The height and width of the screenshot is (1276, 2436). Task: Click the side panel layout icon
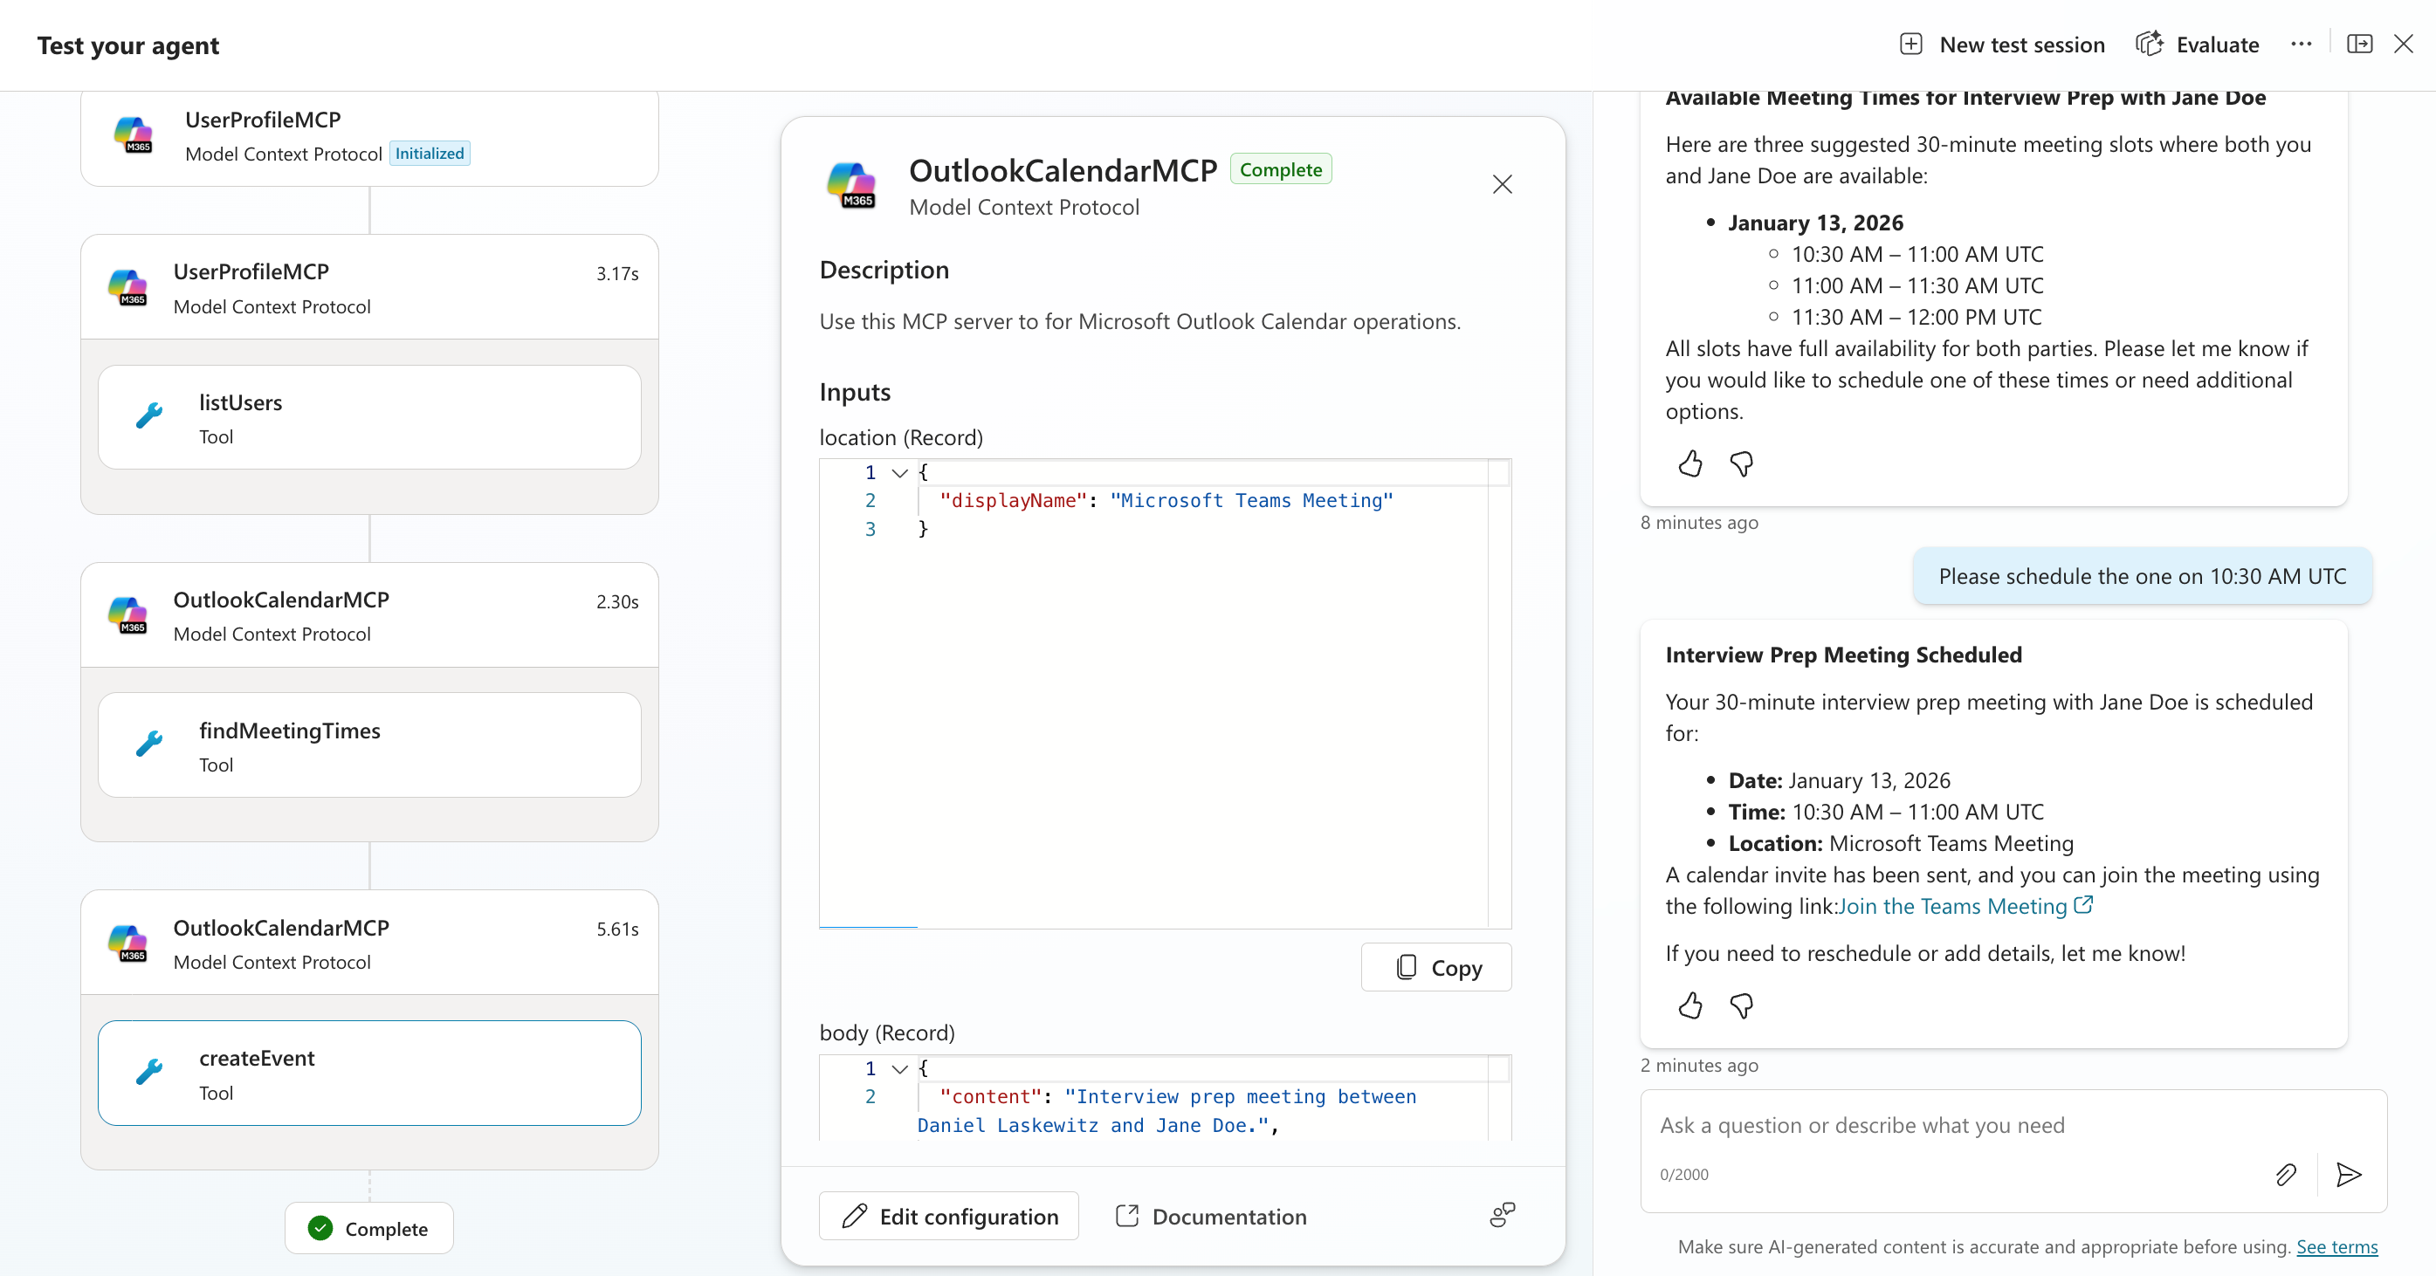pyautogui.click(x=2359, y=45)
